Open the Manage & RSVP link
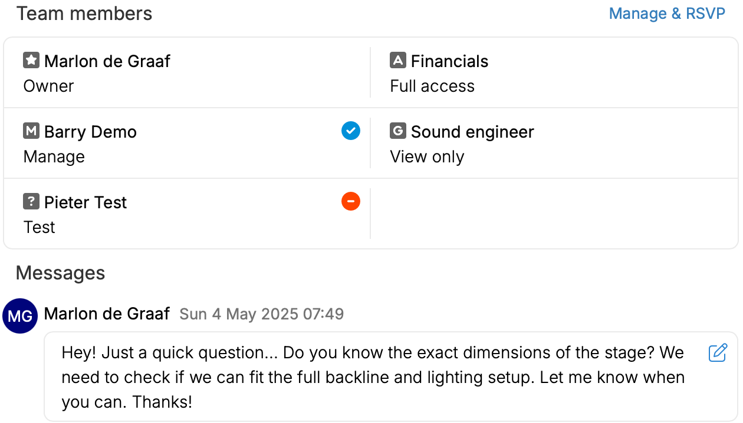The image size is (743, 423). [x=667, y=14]
